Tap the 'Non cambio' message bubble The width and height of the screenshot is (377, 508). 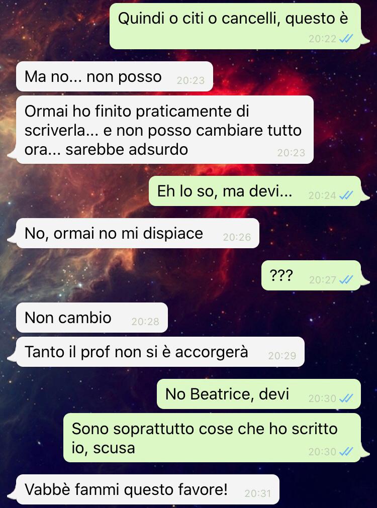[x=92, y=318]
